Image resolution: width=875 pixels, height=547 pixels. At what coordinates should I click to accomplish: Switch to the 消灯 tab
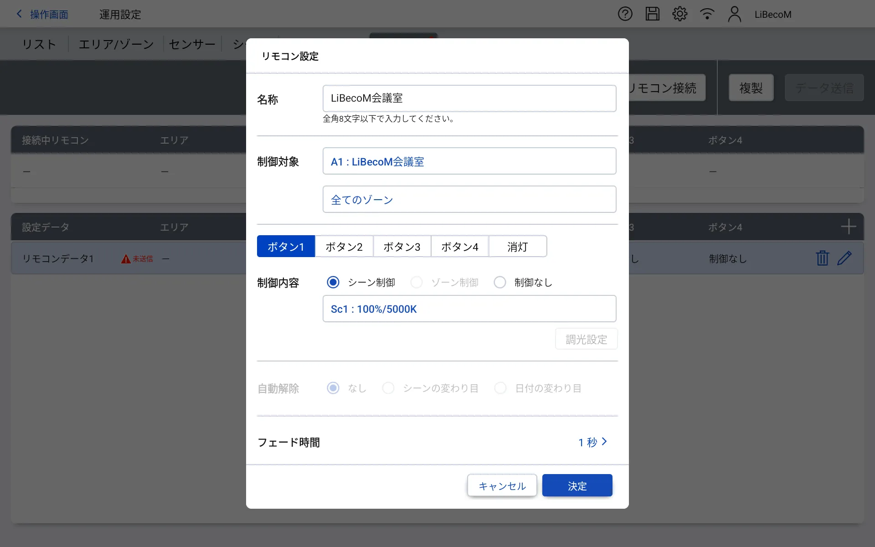click(x=517, y=247)
